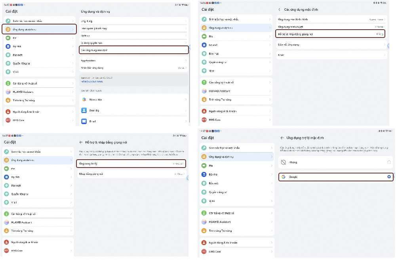Tap the Danh bạ contacts app icon
The width and height of the screenshot is (396, 260).
(x=84, y=110)
